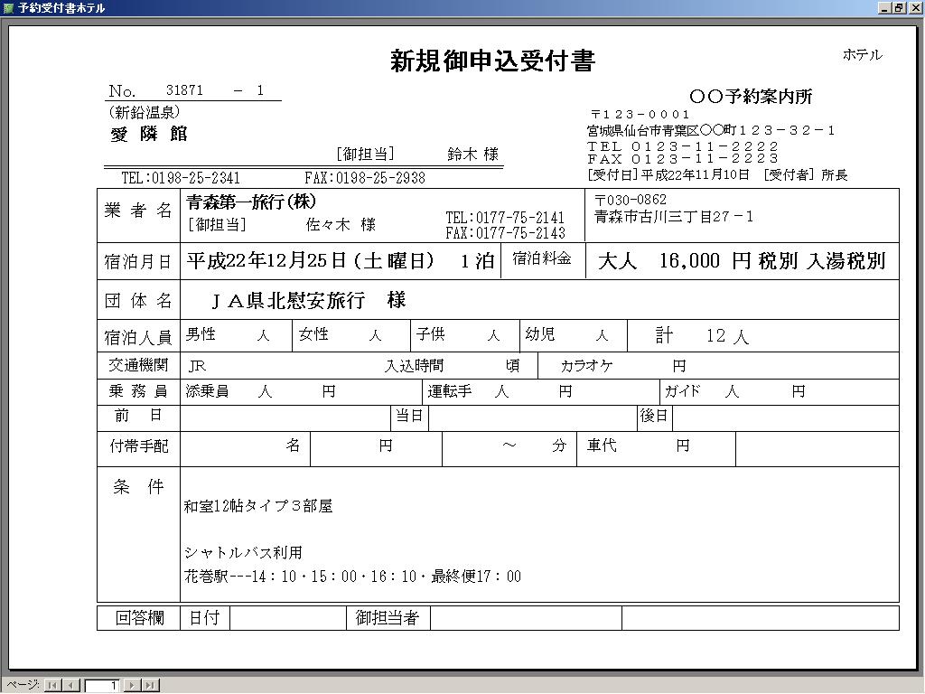Image resolution: width=925 pixels, height=694 pixels.
Task: Click the reception date 平成22年11月10日
Action: pyautogui.click(x=695, y=174)
